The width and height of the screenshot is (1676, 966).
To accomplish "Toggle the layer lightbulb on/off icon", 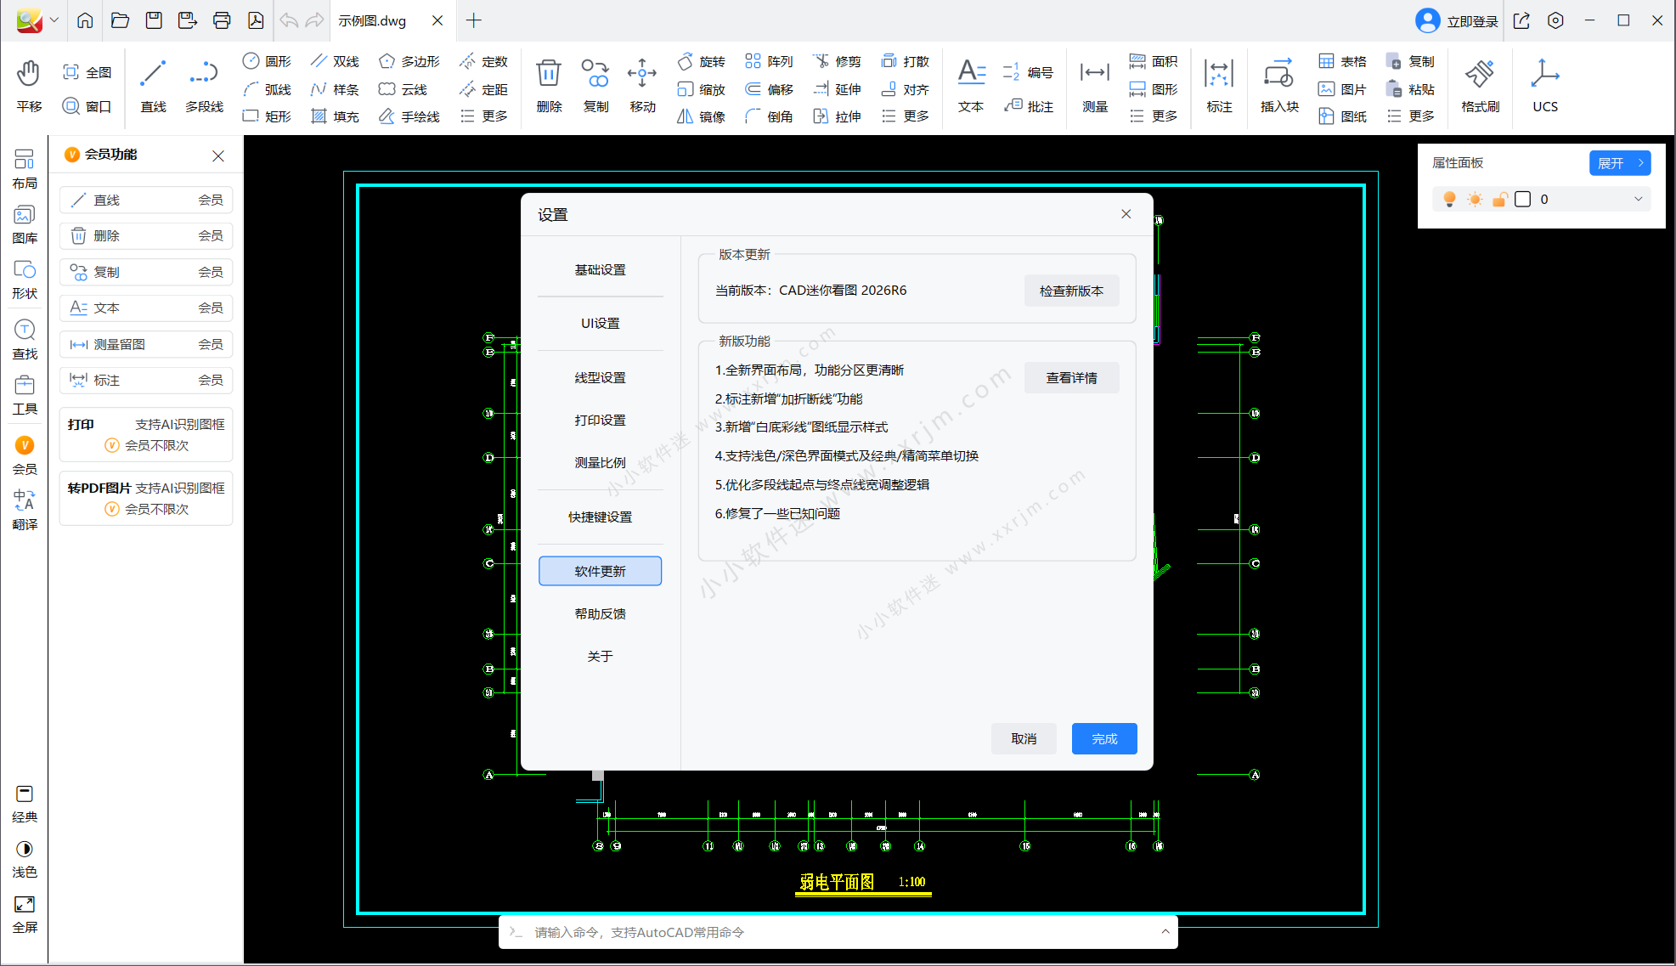I will 1449,199.
